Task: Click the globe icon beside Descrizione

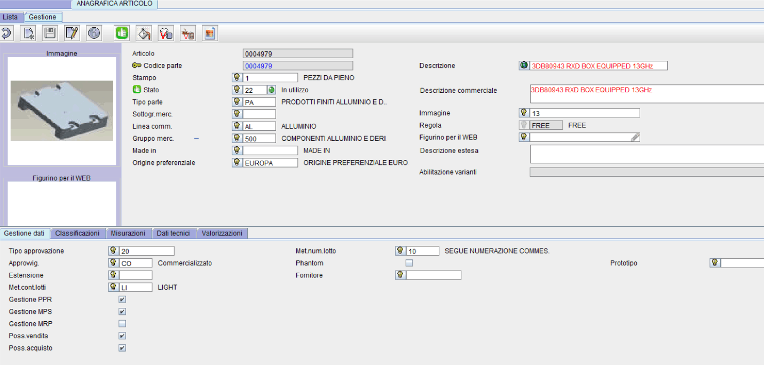Action: (524, 66)
